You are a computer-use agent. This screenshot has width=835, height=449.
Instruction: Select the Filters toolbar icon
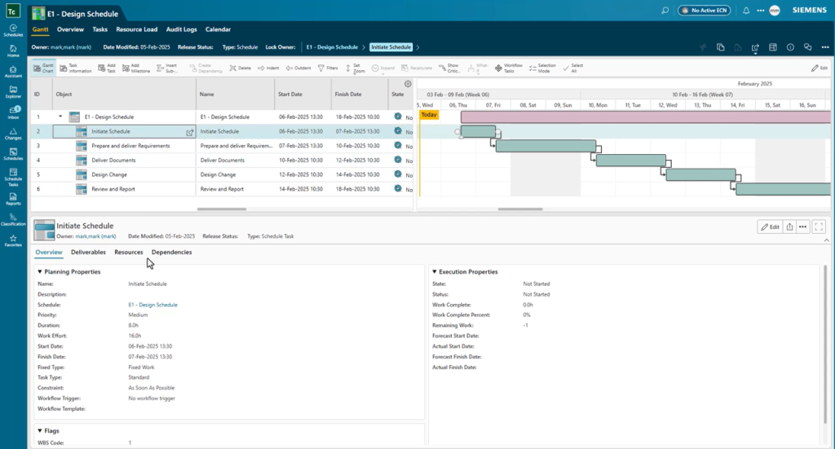[x=328, y=68]
